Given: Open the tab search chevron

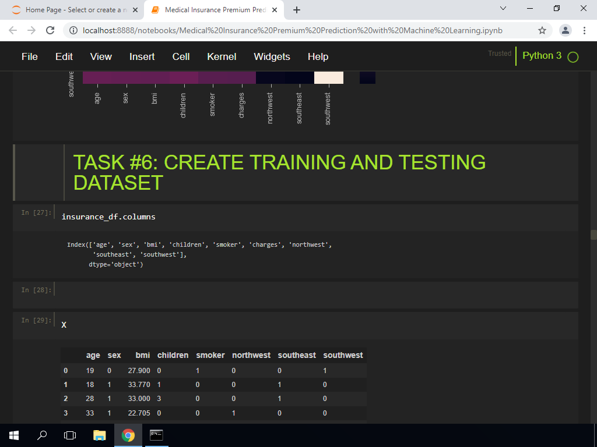Looking at the screenshot, I should tap(503, 8).
